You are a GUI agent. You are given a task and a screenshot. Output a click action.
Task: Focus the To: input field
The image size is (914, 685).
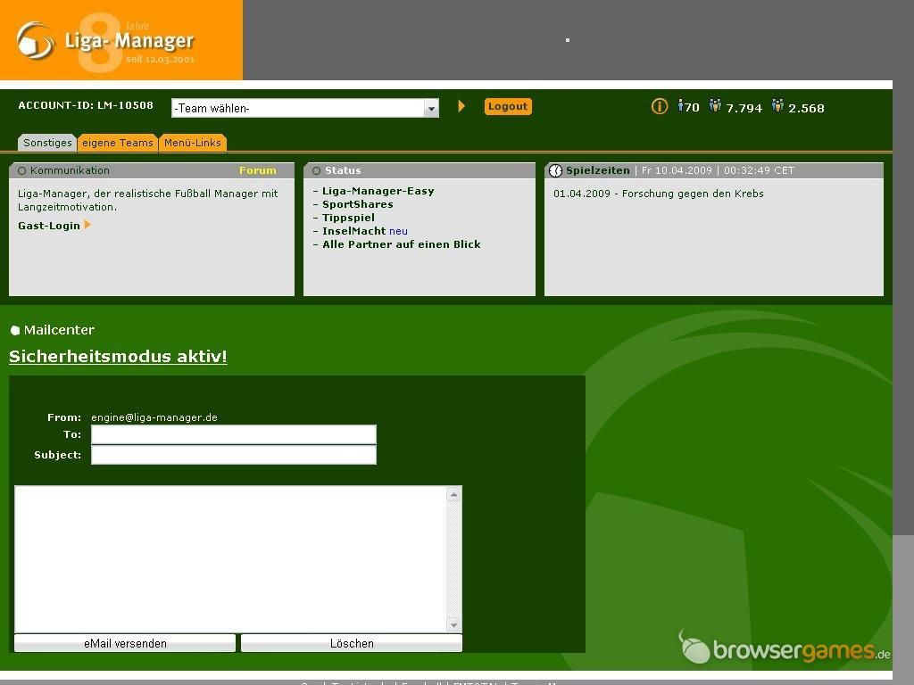tap(234, 434)
